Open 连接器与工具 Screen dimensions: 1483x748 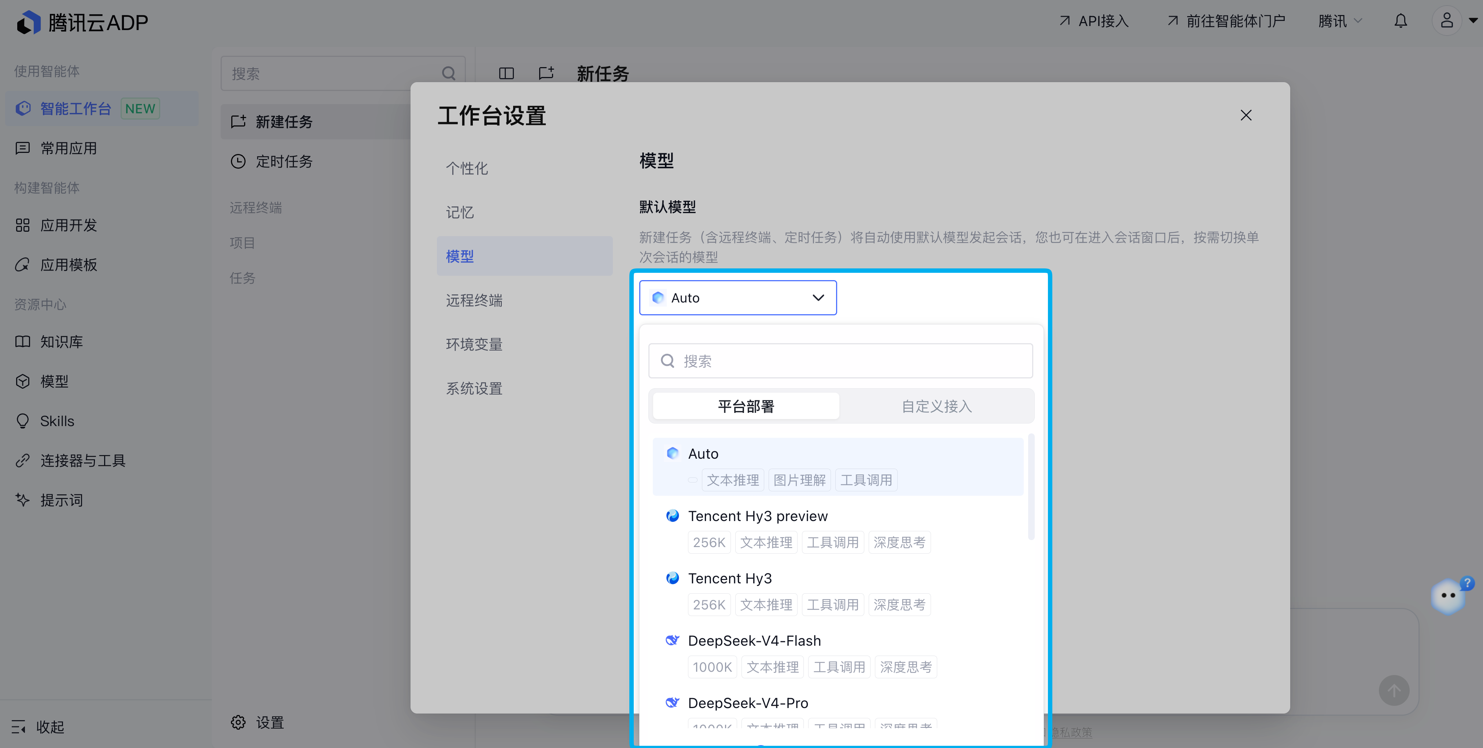click(x=102, y=461)
